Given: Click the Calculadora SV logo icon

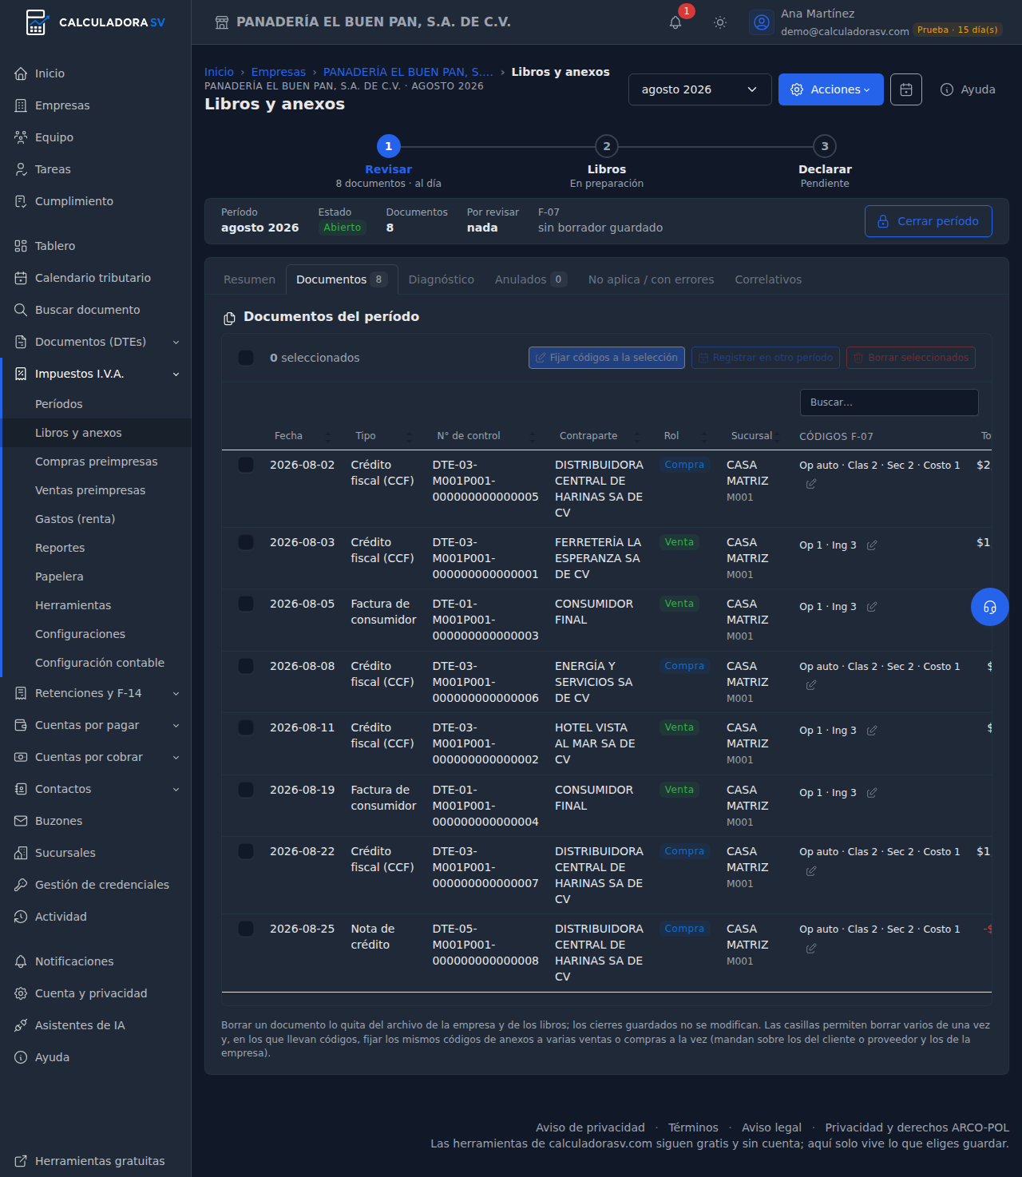Looking at the screenshot, I should point(37,22).
